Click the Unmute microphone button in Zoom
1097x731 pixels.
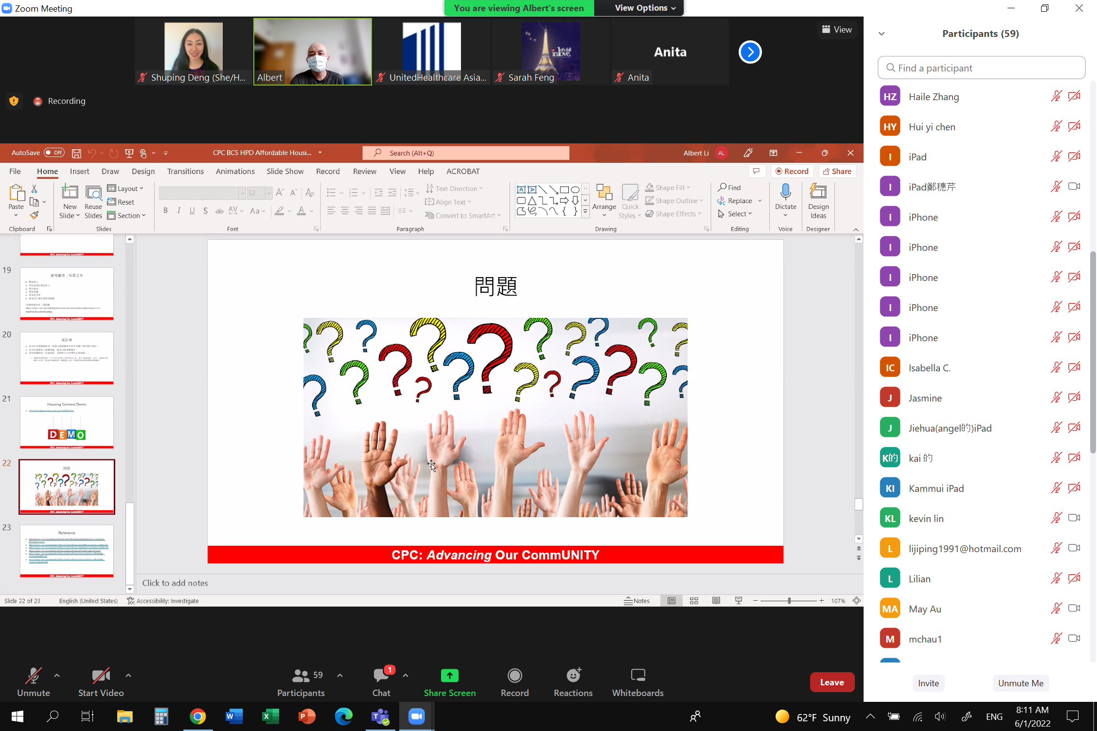point(33,682)
